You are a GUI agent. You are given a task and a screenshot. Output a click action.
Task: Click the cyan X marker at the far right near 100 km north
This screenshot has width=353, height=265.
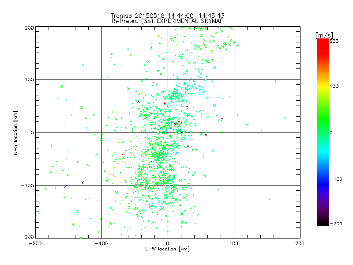coord(276,81)
